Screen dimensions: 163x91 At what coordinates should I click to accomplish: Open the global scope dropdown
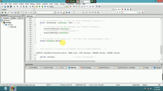[x=33, y=10]
